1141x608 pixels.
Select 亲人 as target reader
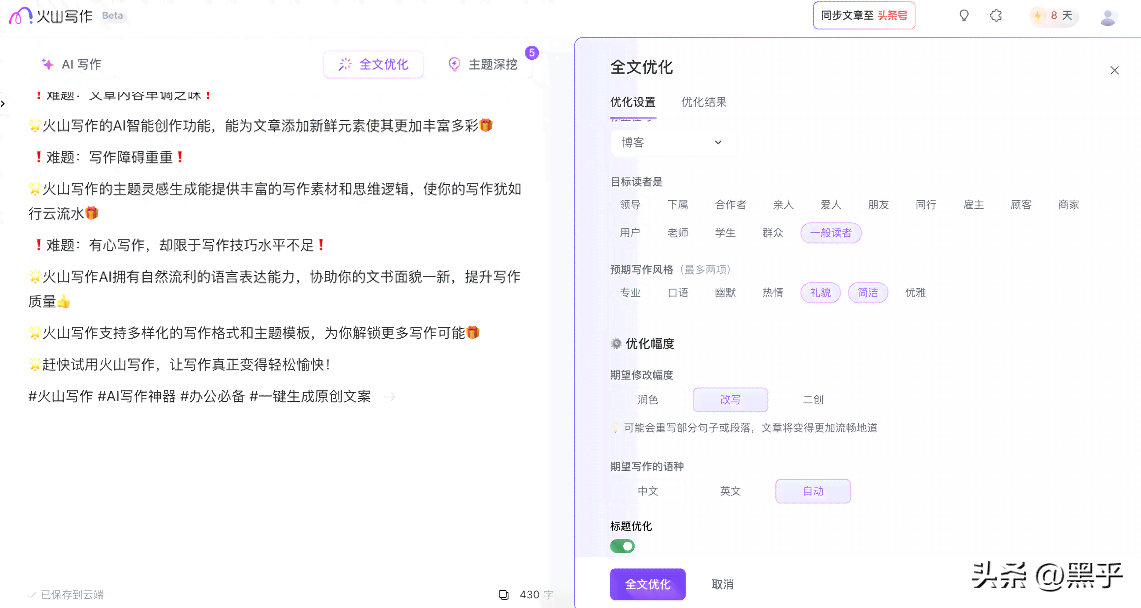pos(783,205)
